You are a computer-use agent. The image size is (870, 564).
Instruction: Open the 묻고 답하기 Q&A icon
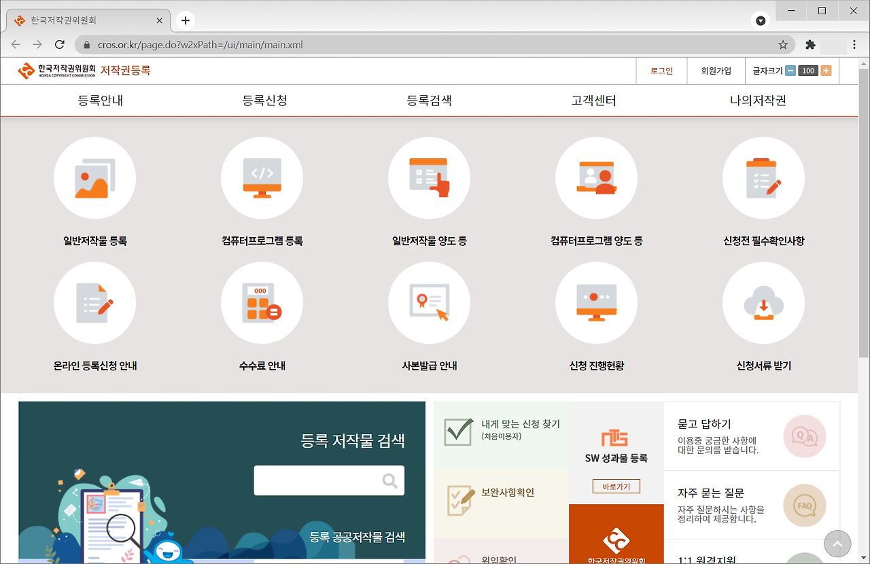point(805,437)
